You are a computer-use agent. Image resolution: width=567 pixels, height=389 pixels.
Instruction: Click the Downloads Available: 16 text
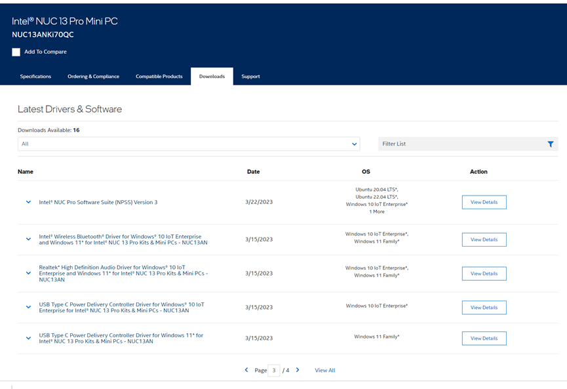(x=49, y=131)
